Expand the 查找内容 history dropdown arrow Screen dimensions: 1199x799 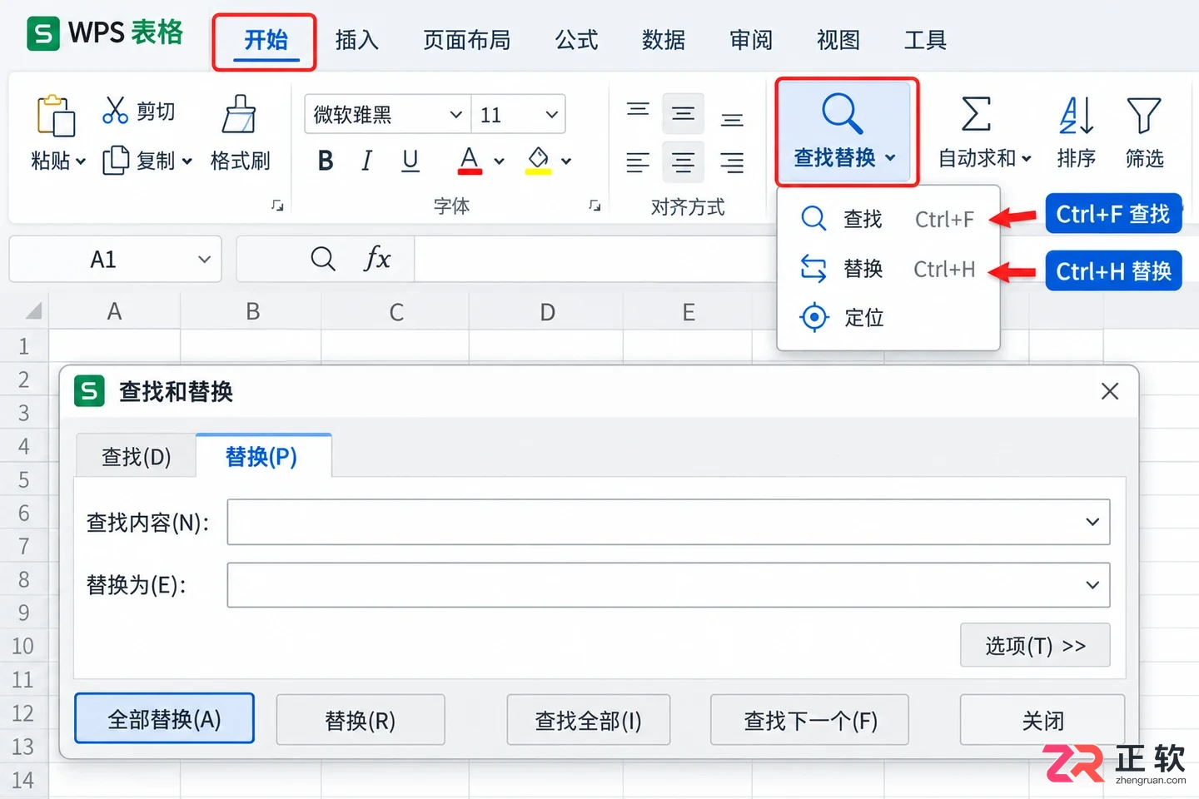tap(1092, 522)
